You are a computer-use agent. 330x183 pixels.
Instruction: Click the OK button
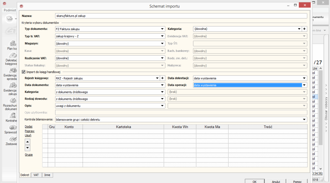[x=255, y=181]
